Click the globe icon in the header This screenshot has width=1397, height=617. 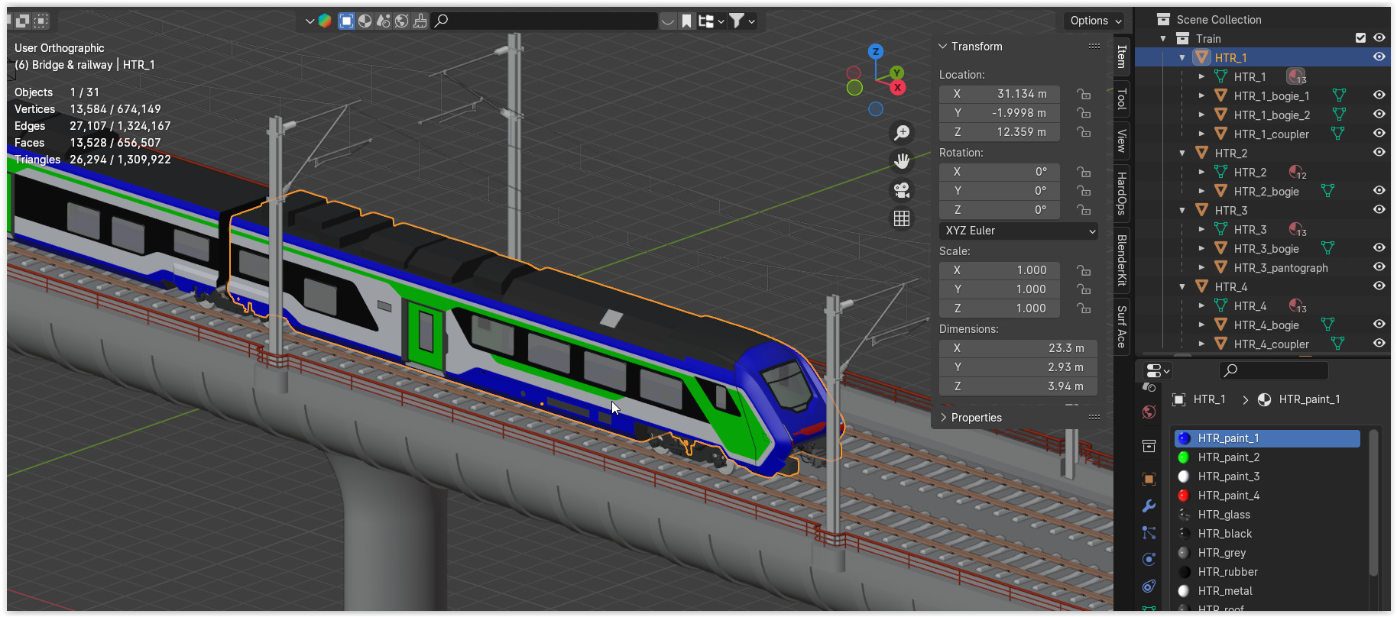pyautogui.click(x=402, y=21)
